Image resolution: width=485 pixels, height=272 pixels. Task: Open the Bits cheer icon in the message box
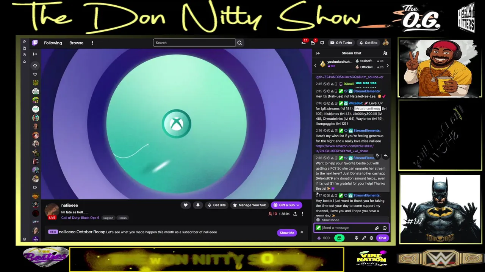[377, 228]
